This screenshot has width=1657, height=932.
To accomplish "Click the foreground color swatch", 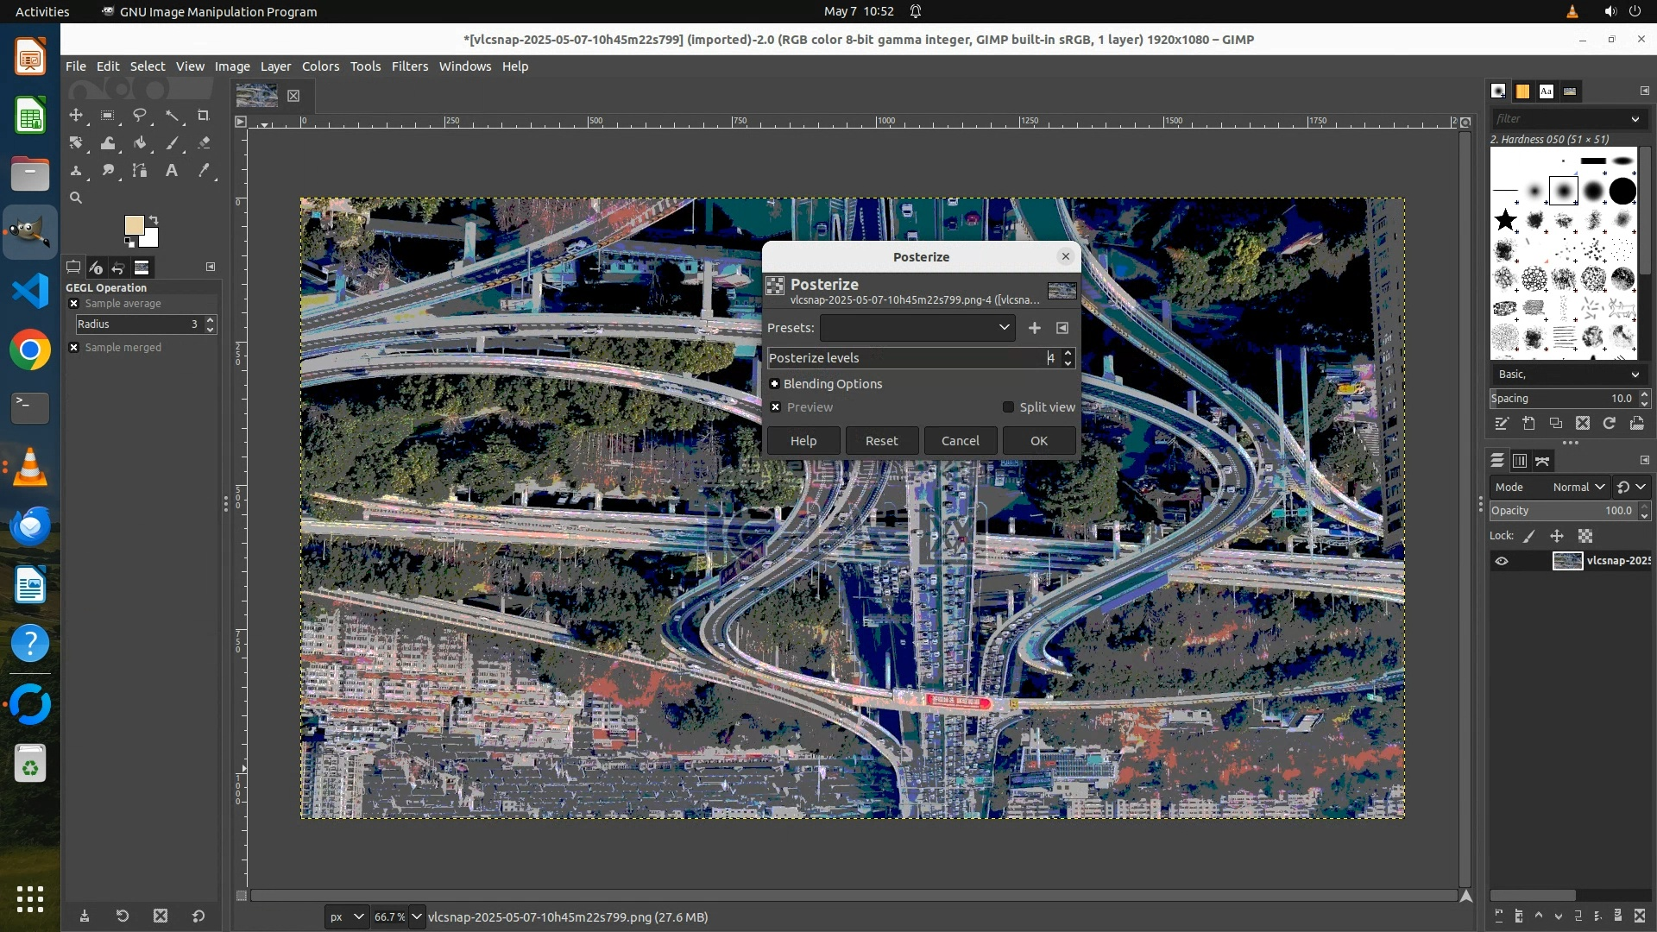I will coord(133,225).
